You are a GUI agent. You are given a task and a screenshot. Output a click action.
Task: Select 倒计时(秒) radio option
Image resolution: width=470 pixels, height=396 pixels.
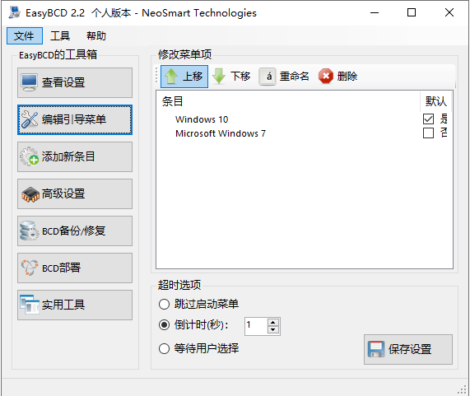coord(164,324)
